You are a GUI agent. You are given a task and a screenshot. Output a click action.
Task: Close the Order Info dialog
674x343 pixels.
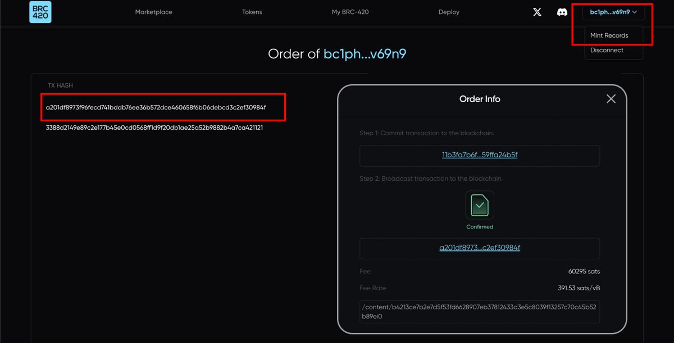point(611,99)
